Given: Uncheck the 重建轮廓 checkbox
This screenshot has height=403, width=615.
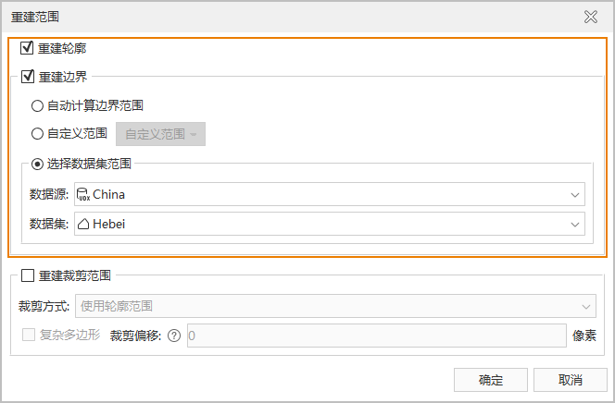Looking at the screenshot, I should [27, 48].
